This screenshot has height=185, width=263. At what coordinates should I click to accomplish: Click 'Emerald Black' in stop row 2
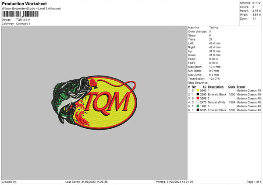pos(217,95)
